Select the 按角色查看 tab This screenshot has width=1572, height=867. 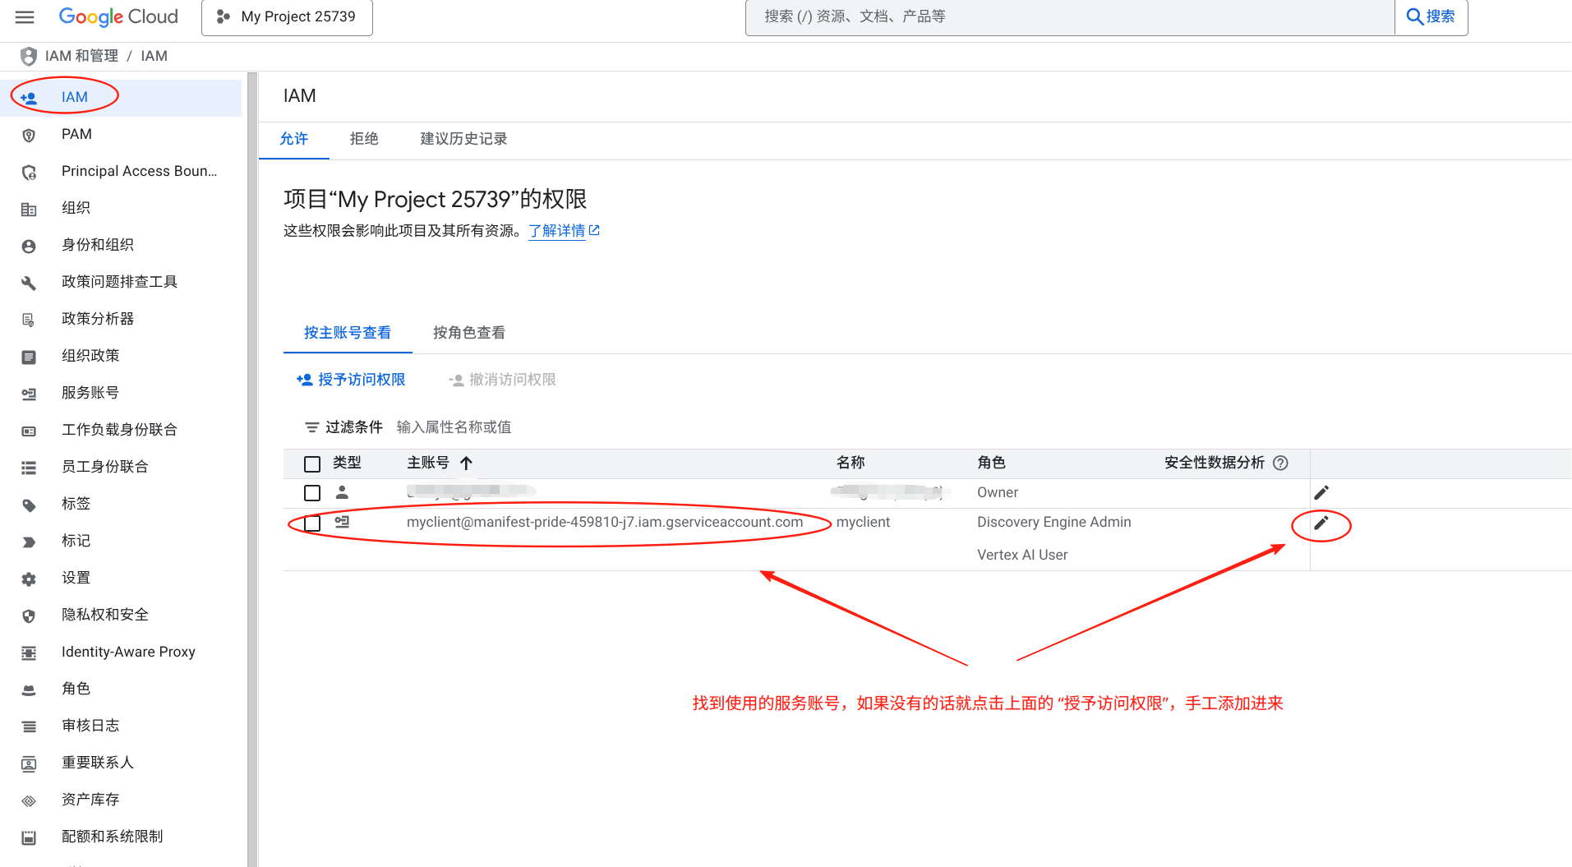[x=469, y=333]
